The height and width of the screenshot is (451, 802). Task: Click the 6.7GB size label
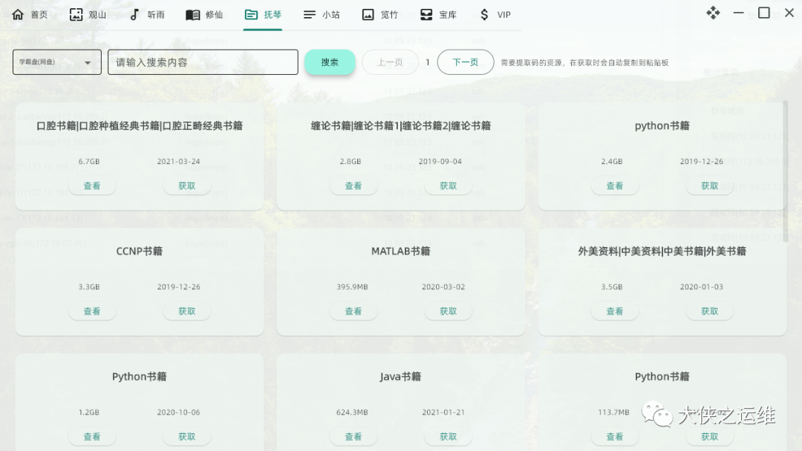point(89,162)
